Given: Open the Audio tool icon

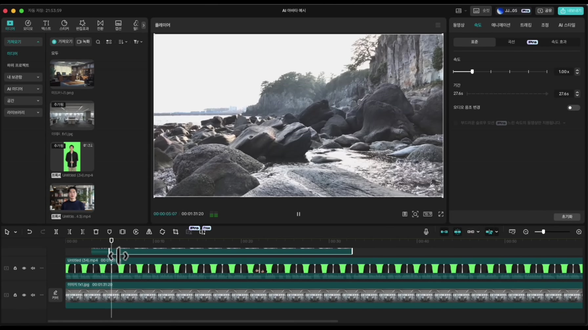Looking at the screenshot, I should (x=28, y=25).
